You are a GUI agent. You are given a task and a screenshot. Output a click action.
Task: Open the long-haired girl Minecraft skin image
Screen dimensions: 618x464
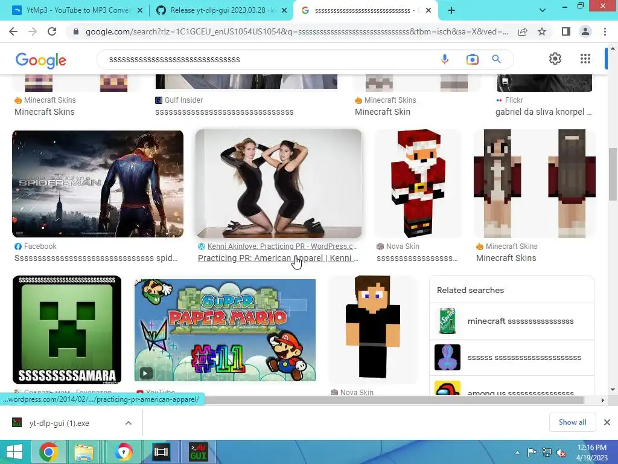click(535, 184)
